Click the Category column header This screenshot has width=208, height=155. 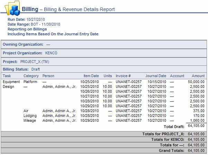pos(31,76)
